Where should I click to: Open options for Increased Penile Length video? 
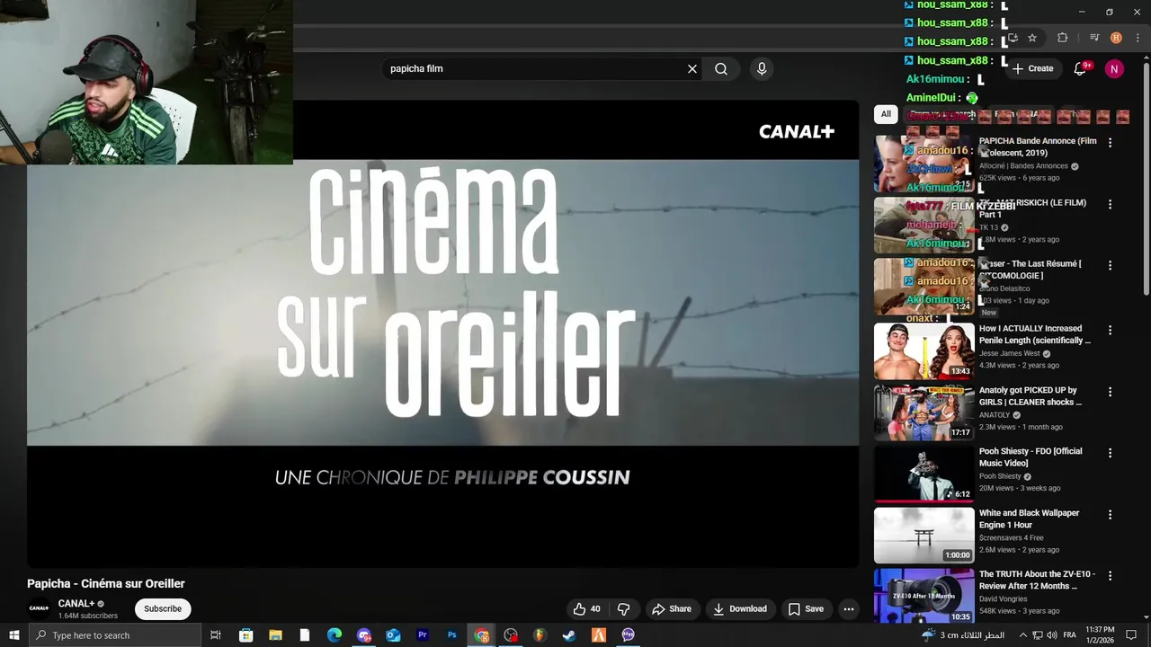1110,330
